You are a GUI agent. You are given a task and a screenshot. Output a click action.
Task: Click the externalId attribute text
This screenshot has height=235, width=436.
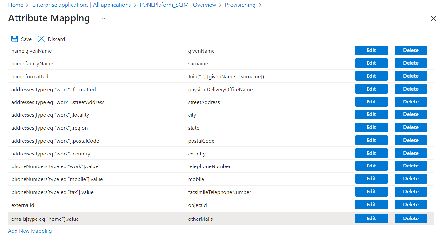coord(23,205)
